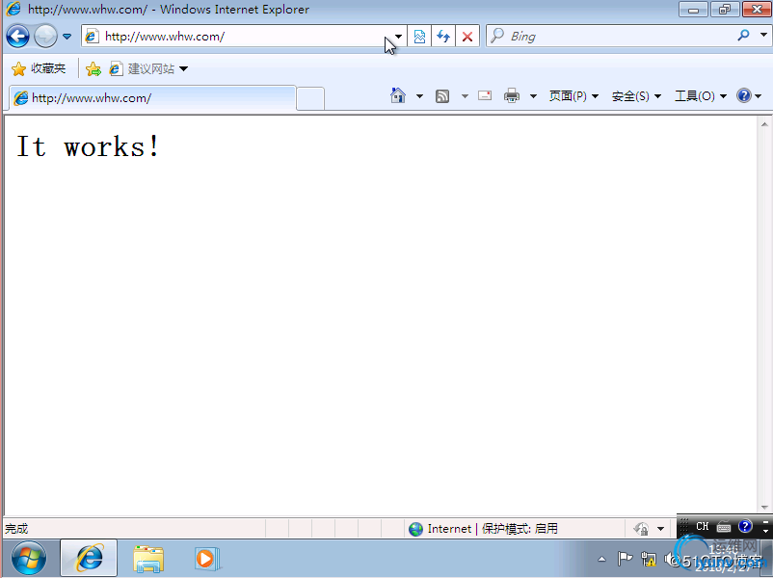Screen dimensions: 773x578
Task: Open a new blank tab
Action: coord(310,98)
